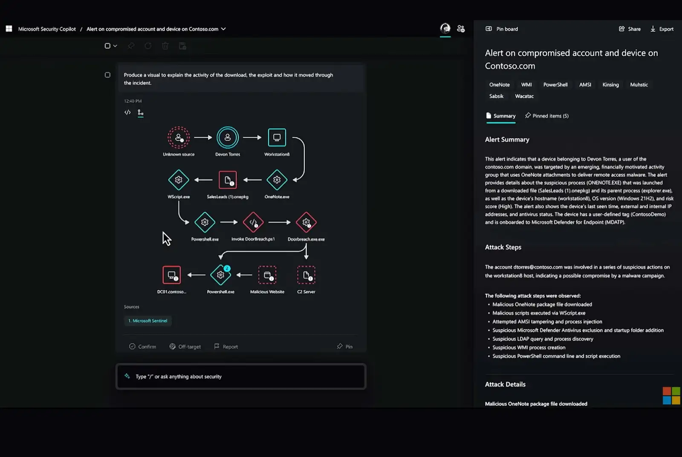The image size is (682, 457).
Task: Switch to graph view using the node icon
Action: click(x=141, y=113)
